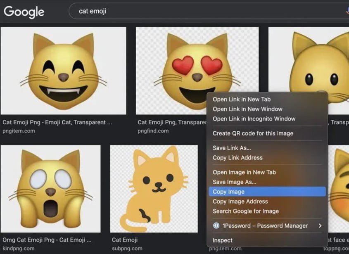Click Save Image As option
Screen dimensions: 349x254
click(x=234, y=182)
